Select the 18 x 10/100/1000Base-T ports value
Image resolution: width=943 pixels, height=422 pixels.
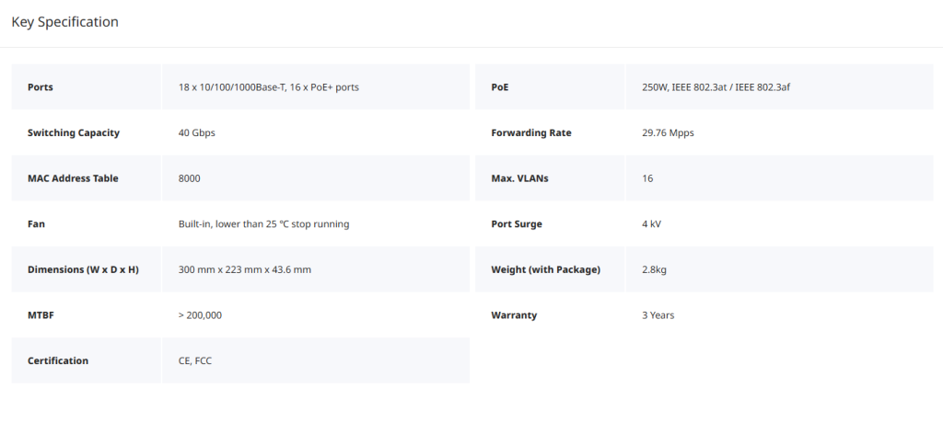coord(268,87)
